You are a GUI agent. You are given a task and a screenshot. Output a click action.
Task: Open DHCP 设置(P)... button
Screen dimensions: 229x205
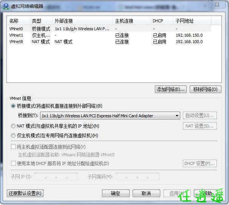pos(200,163)
